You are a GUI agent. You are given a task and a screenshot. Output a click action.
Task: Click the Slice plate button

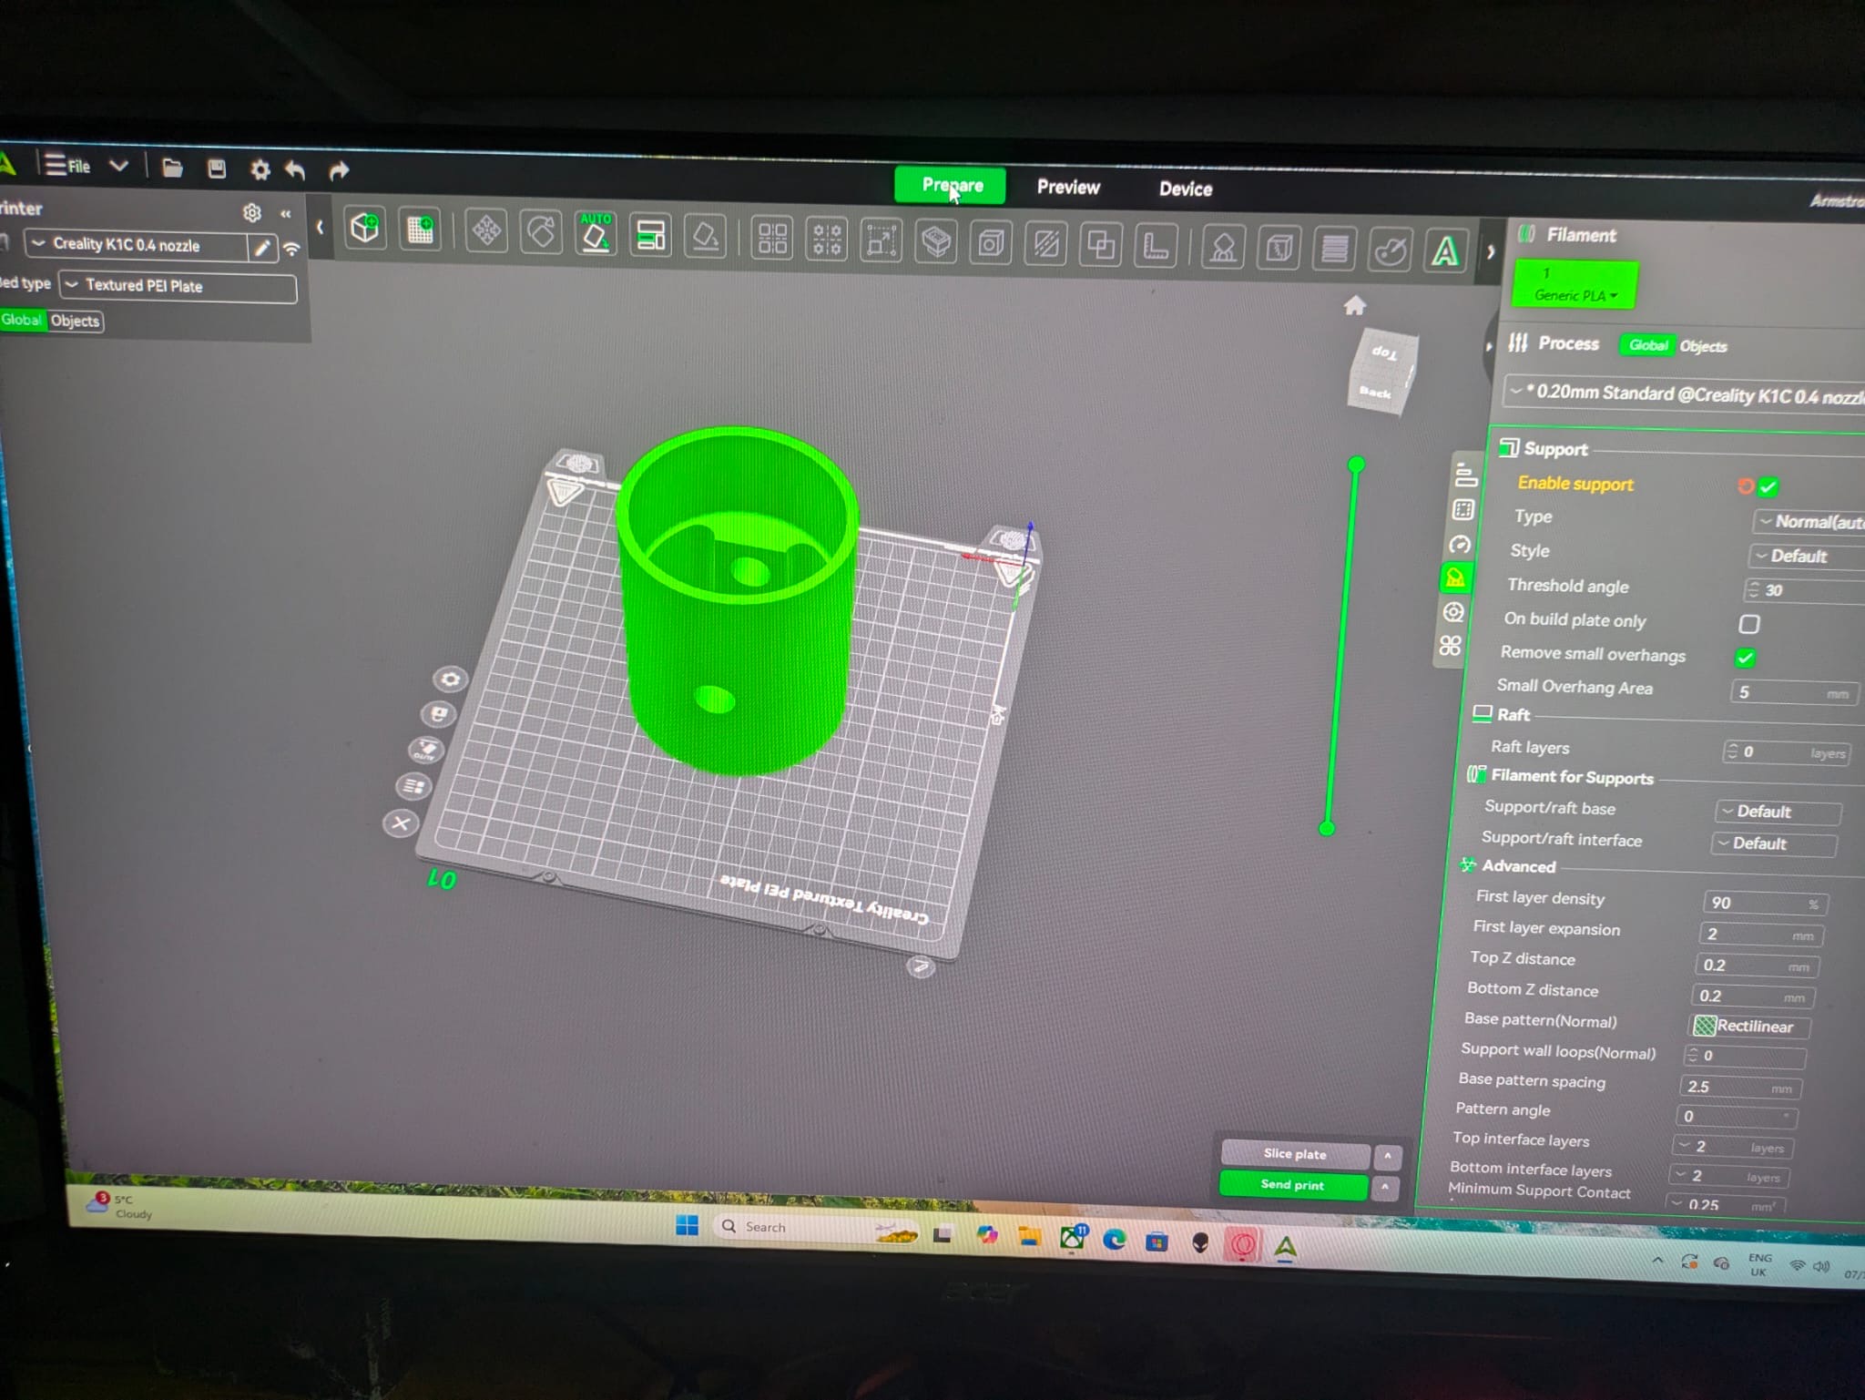[x=1294, y=1154]
